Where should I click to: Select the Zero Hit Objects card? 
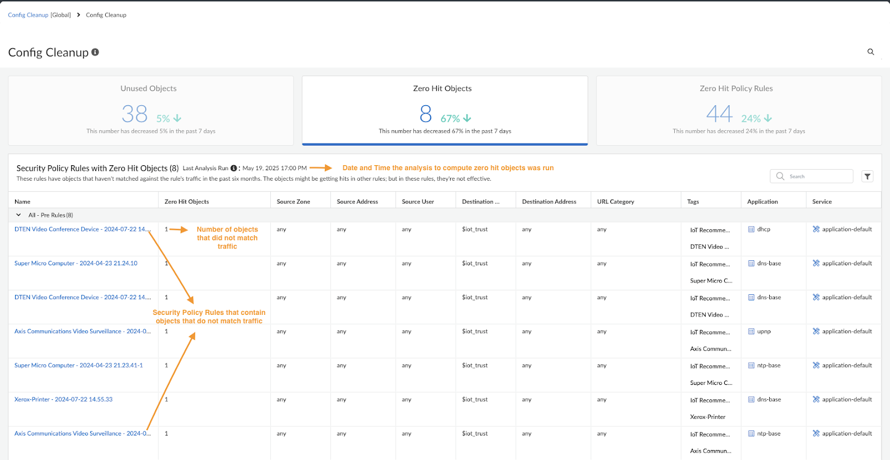(x=444, y=110)
